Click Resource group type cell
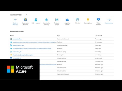The image size is (122, 91). click(62, 52)
